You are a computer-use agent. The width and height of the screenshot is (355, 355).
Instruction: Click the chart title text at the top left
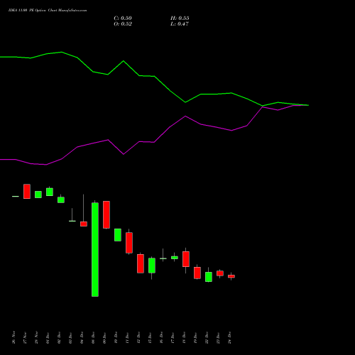coord(48,11)
